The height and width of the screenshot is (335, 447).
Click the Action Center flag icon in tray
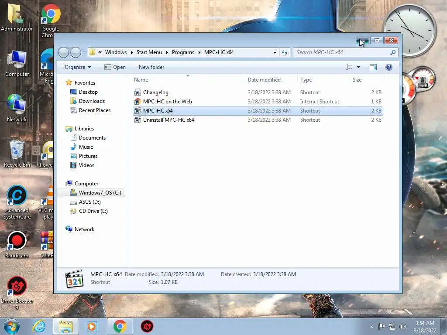382,327
